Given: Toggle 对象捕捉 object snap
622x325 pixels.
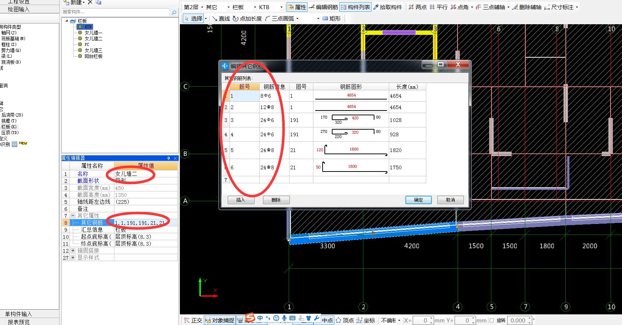Looking at the screenshot, I should (x=220, y=320).
